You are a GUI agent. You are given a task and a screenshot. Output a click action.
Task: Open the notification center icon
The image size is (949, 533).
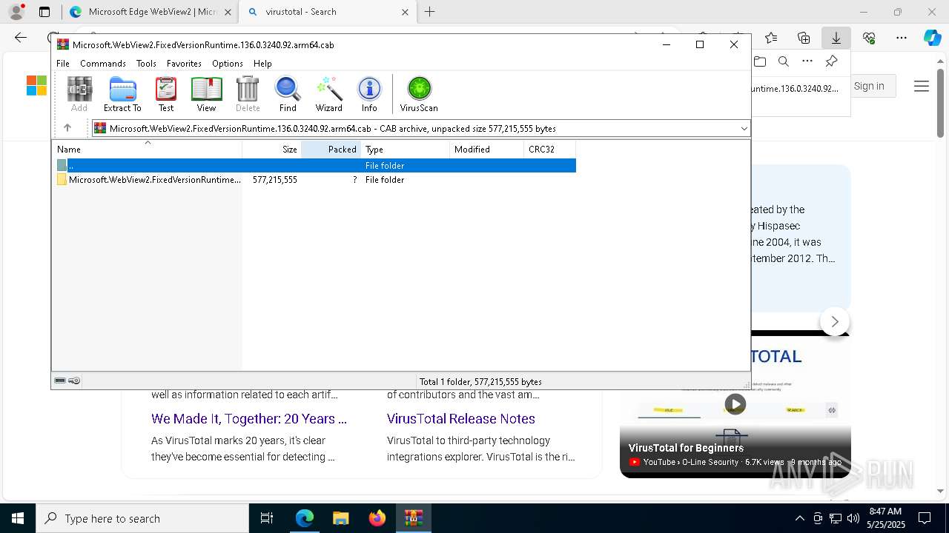tap(925, 518)
